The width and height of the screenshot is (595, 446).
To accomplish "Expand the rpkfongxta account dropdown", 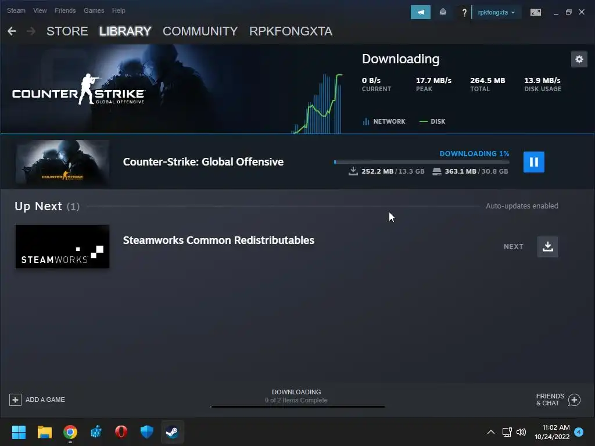I will coord(496,13).
